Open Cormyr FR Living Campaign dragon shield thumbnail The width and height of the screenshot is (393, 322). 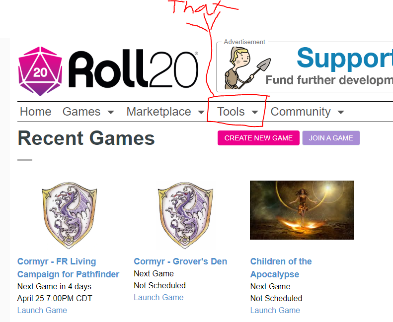pos(69,215)
